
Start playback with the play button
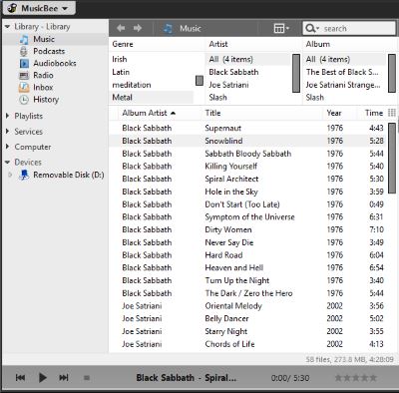(43, 378)
